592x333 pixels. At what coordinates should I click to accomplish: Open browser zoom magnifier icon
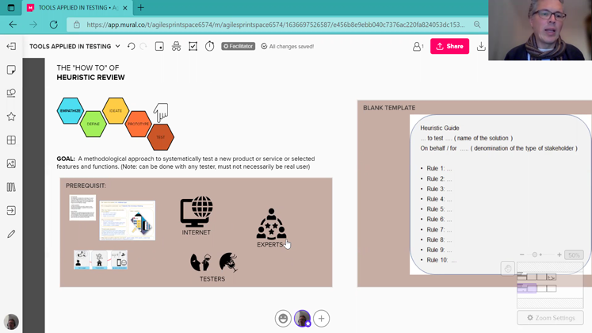477,25
